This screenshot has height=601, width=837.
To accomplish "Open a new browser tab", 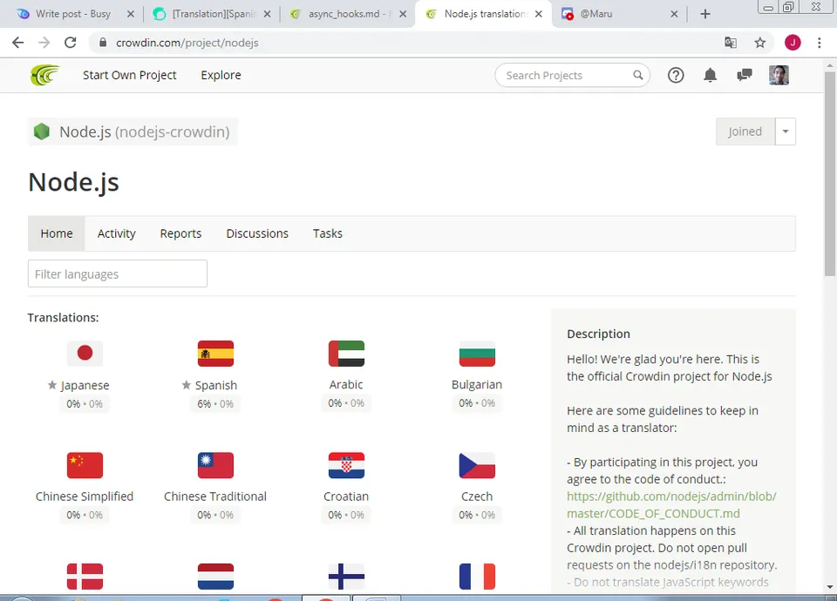I will (x=705, y=14).
